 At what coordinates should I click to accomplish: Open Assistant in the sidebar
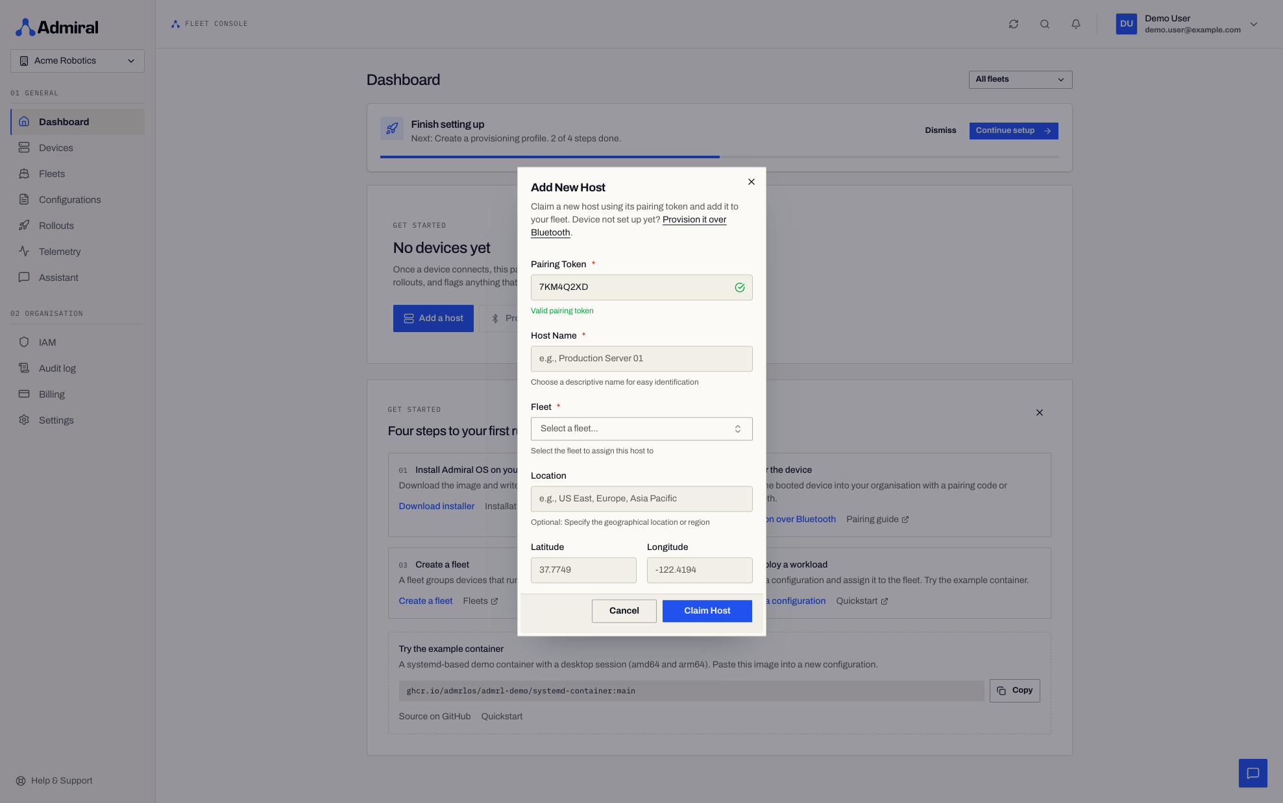77,278
